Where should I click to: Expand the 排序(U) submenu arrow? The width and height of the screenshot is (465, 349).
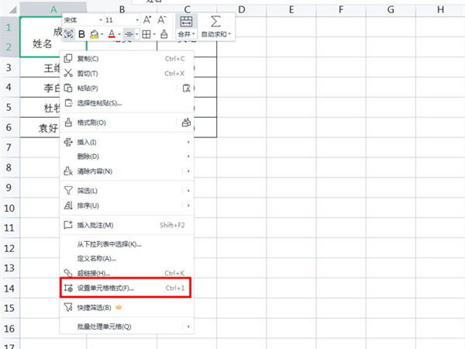[x=188, y=205]
